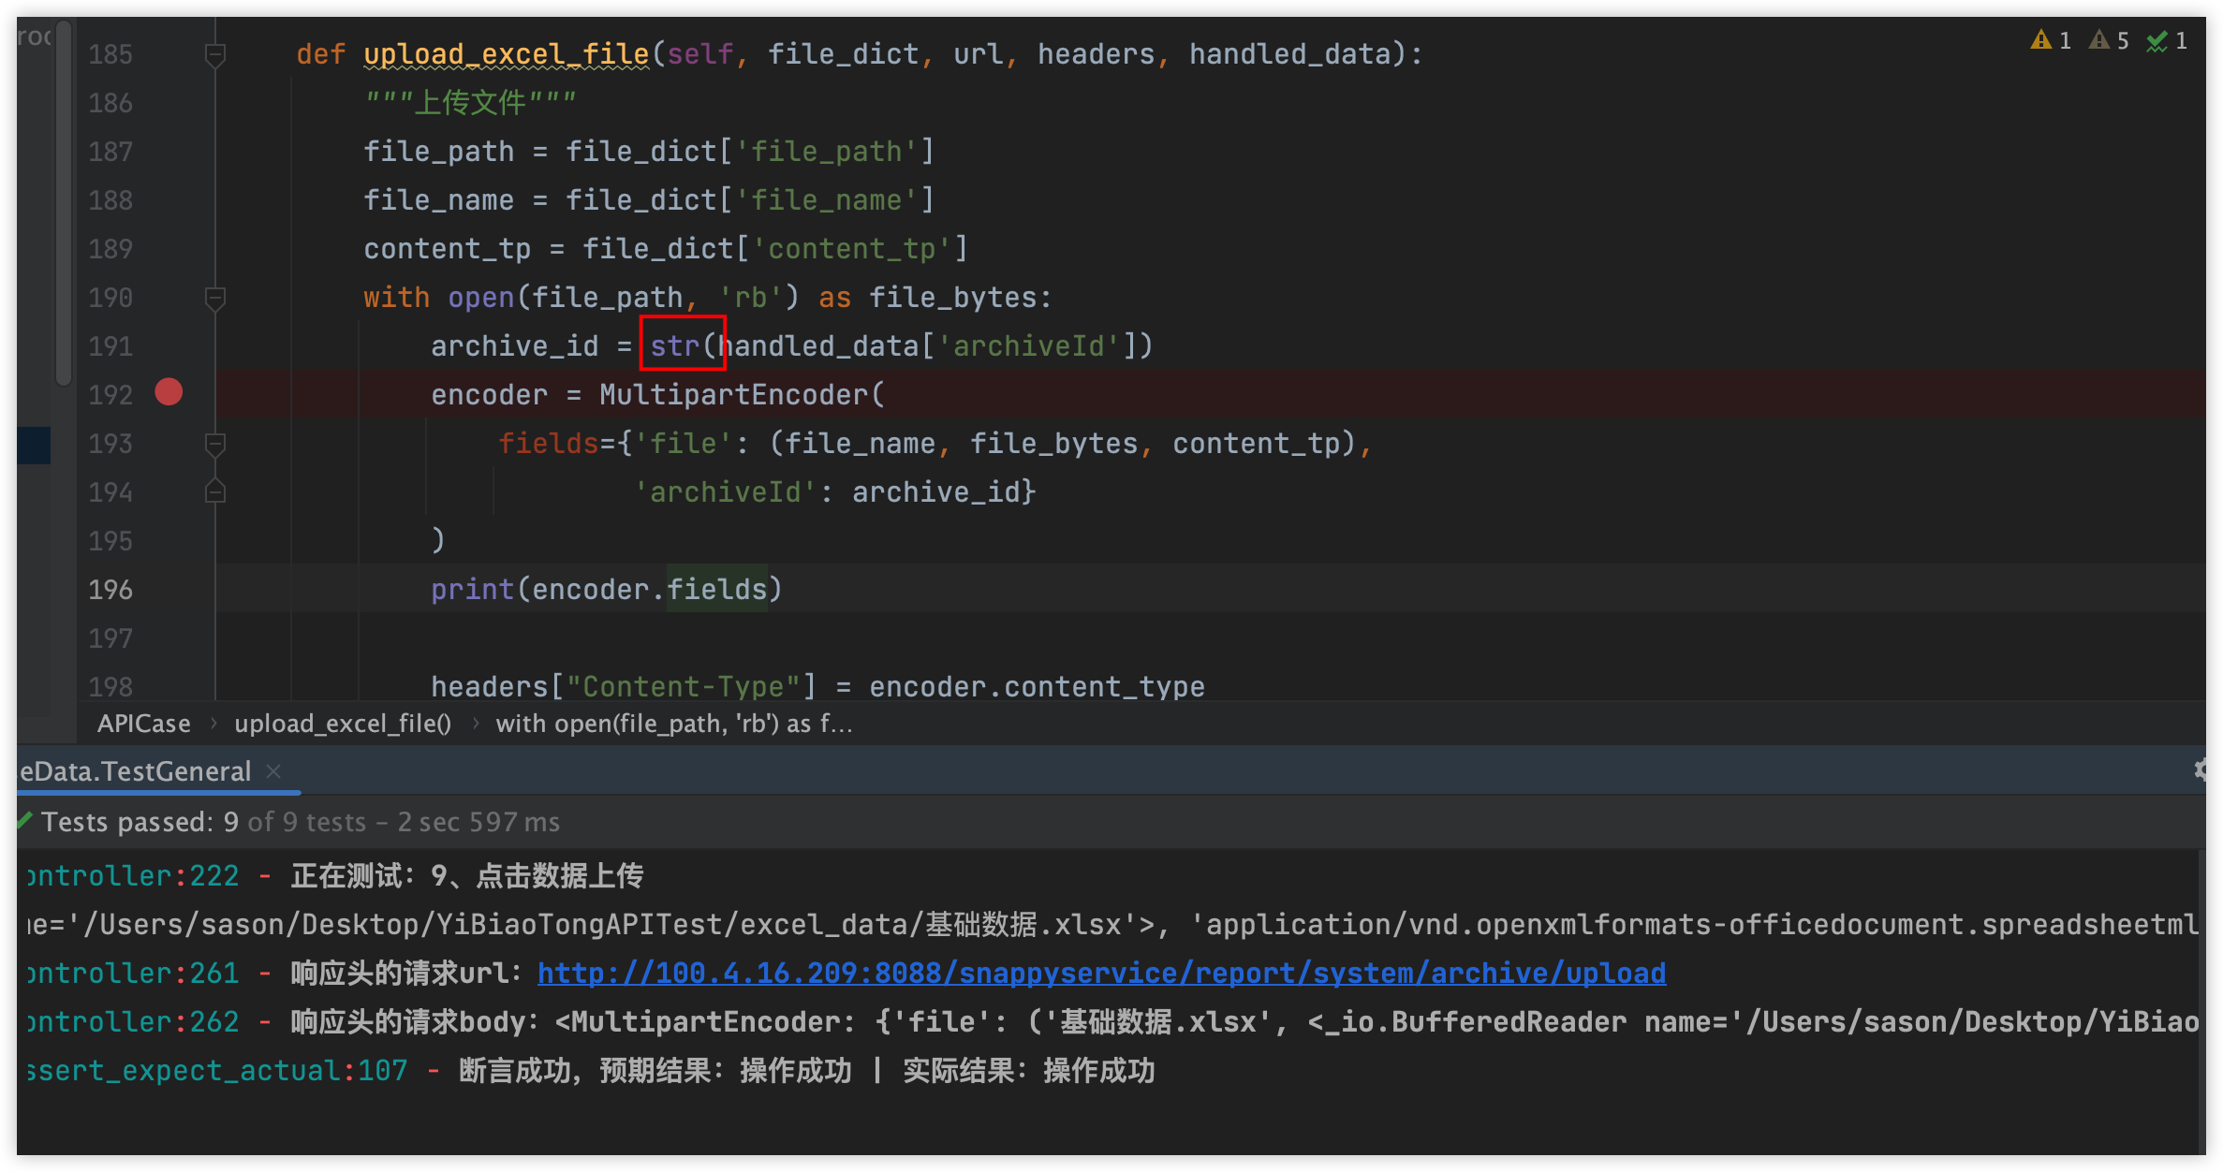Collapse the upload_excel_file function fold marker
2223x1172 pixels.
(214, 54)
